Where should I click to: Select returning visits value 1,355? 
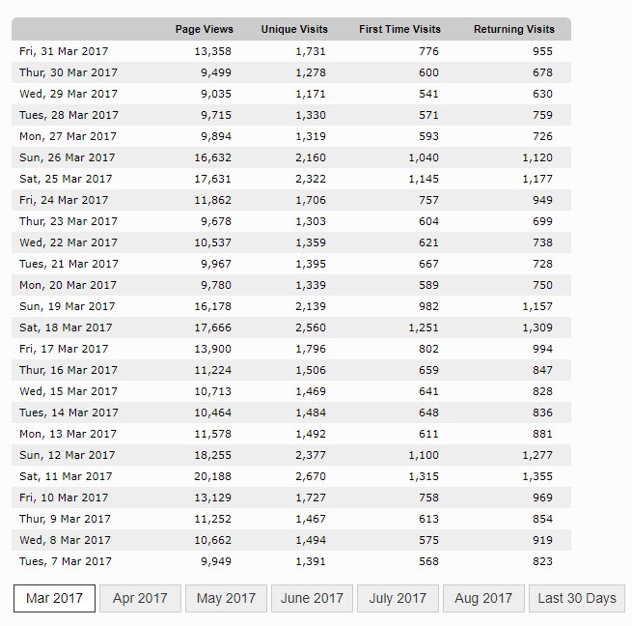[x=537, y=476]
